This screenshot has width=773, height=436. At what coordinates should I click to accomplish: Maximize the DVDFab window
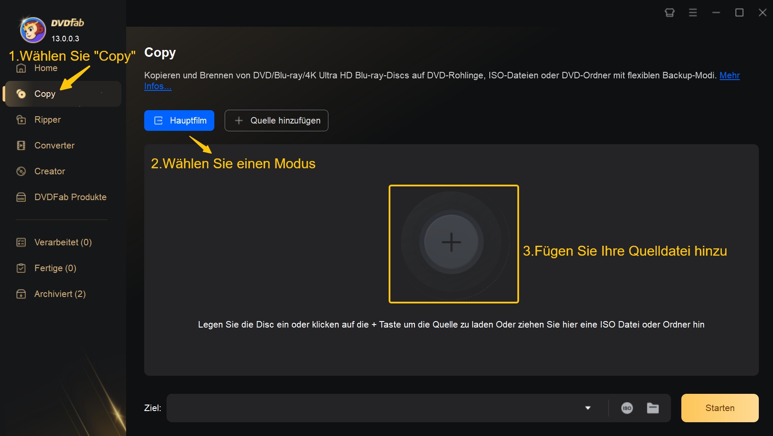click(739, 13)
